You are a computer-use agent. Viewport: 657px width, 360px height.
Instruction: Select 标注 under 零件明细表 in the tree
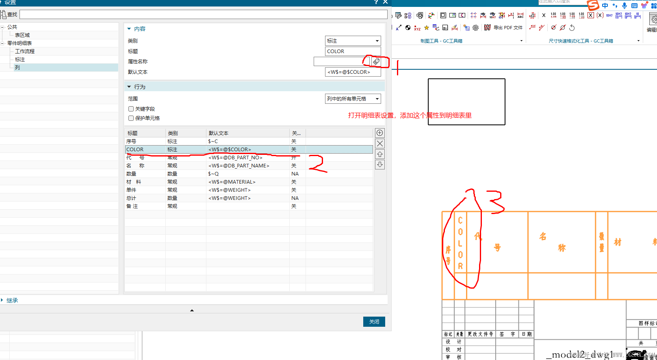[20, 60]
